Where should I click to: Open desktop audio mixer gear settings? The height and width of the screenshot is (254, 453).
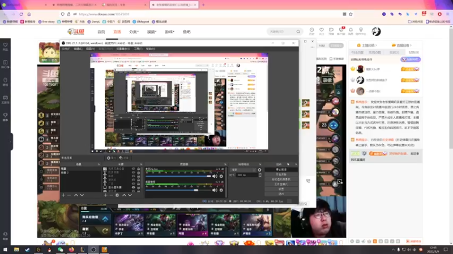pyautogui.click(x=221, y=190)
